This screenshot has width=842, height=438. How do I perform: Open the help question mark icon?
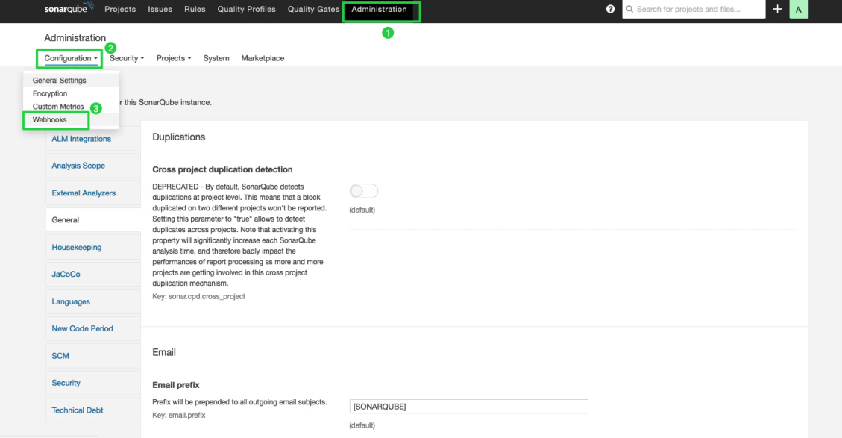tap(610, 9)
